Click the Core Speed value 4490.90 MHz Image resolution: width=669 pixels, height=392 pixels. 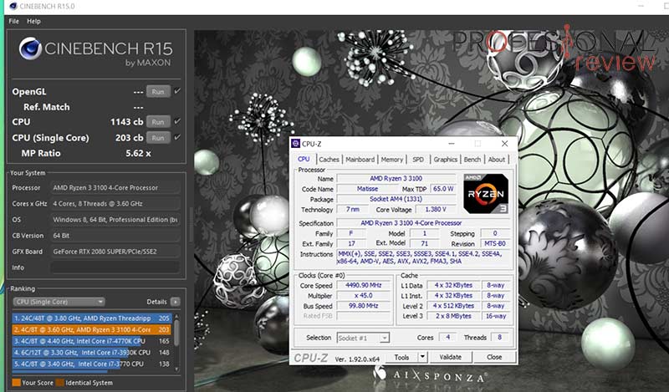point(364,285)
